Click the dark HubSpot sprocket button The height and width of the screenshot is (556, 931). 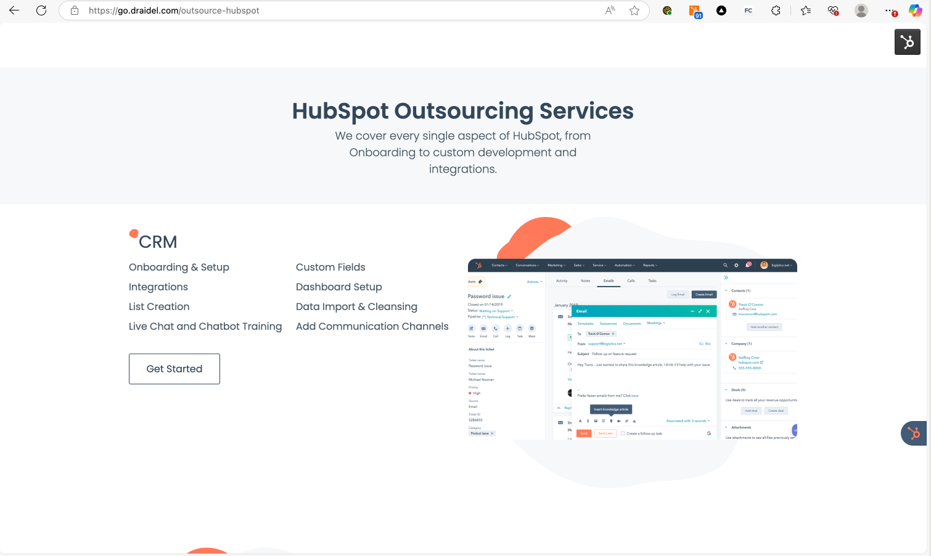(x=908, y=42)
